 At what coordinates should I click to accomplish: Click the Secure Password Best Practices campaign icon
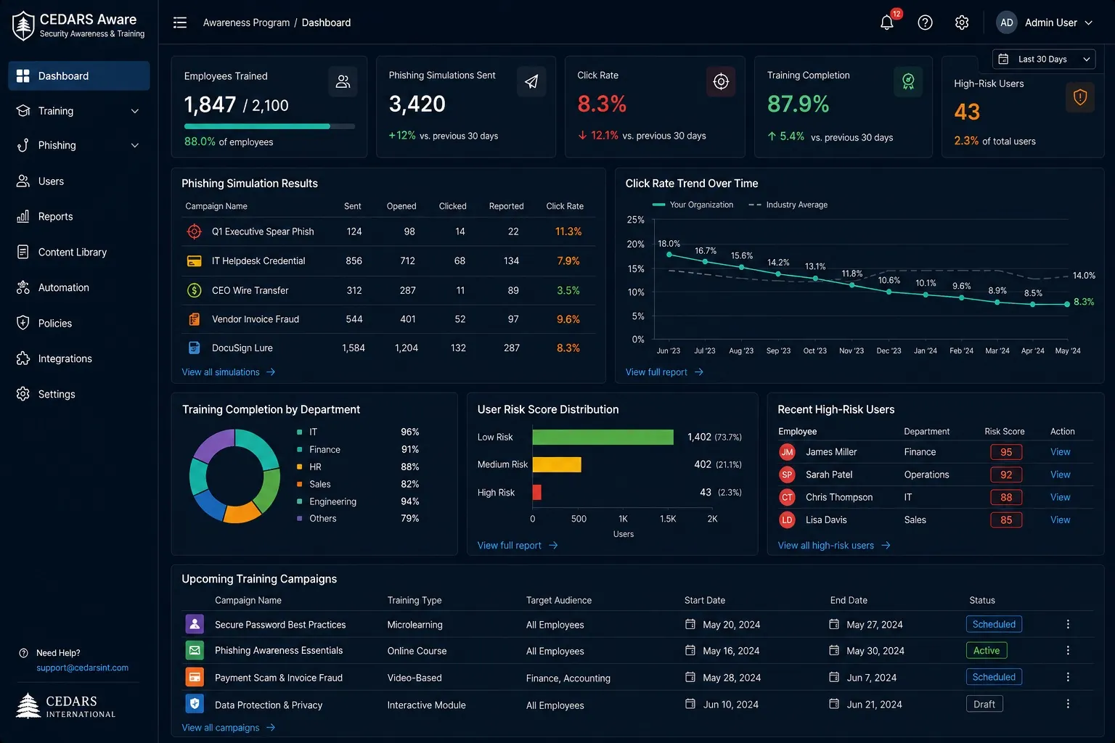tap(195, 624)
